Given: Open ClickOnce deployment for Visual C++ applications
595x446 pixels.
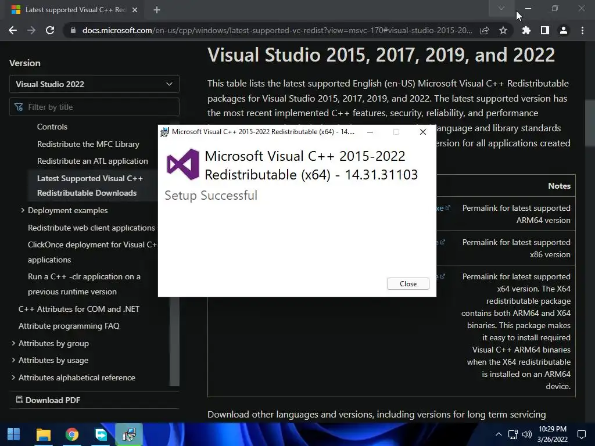Looking at the screenshot, I should [x=92, y=252].
